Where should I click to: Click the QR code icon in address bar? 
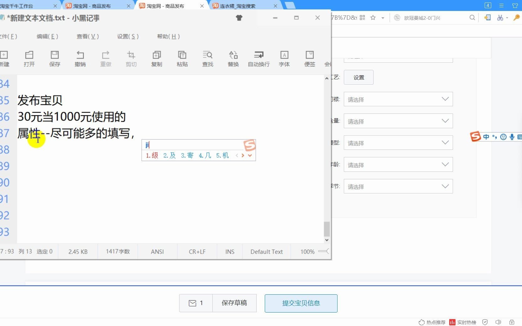pyautogui.click(x=362, y=18)
